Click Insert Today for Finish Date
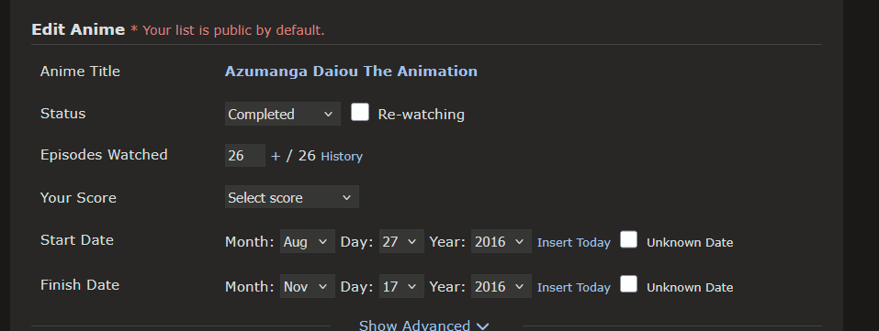 [573, 287]
